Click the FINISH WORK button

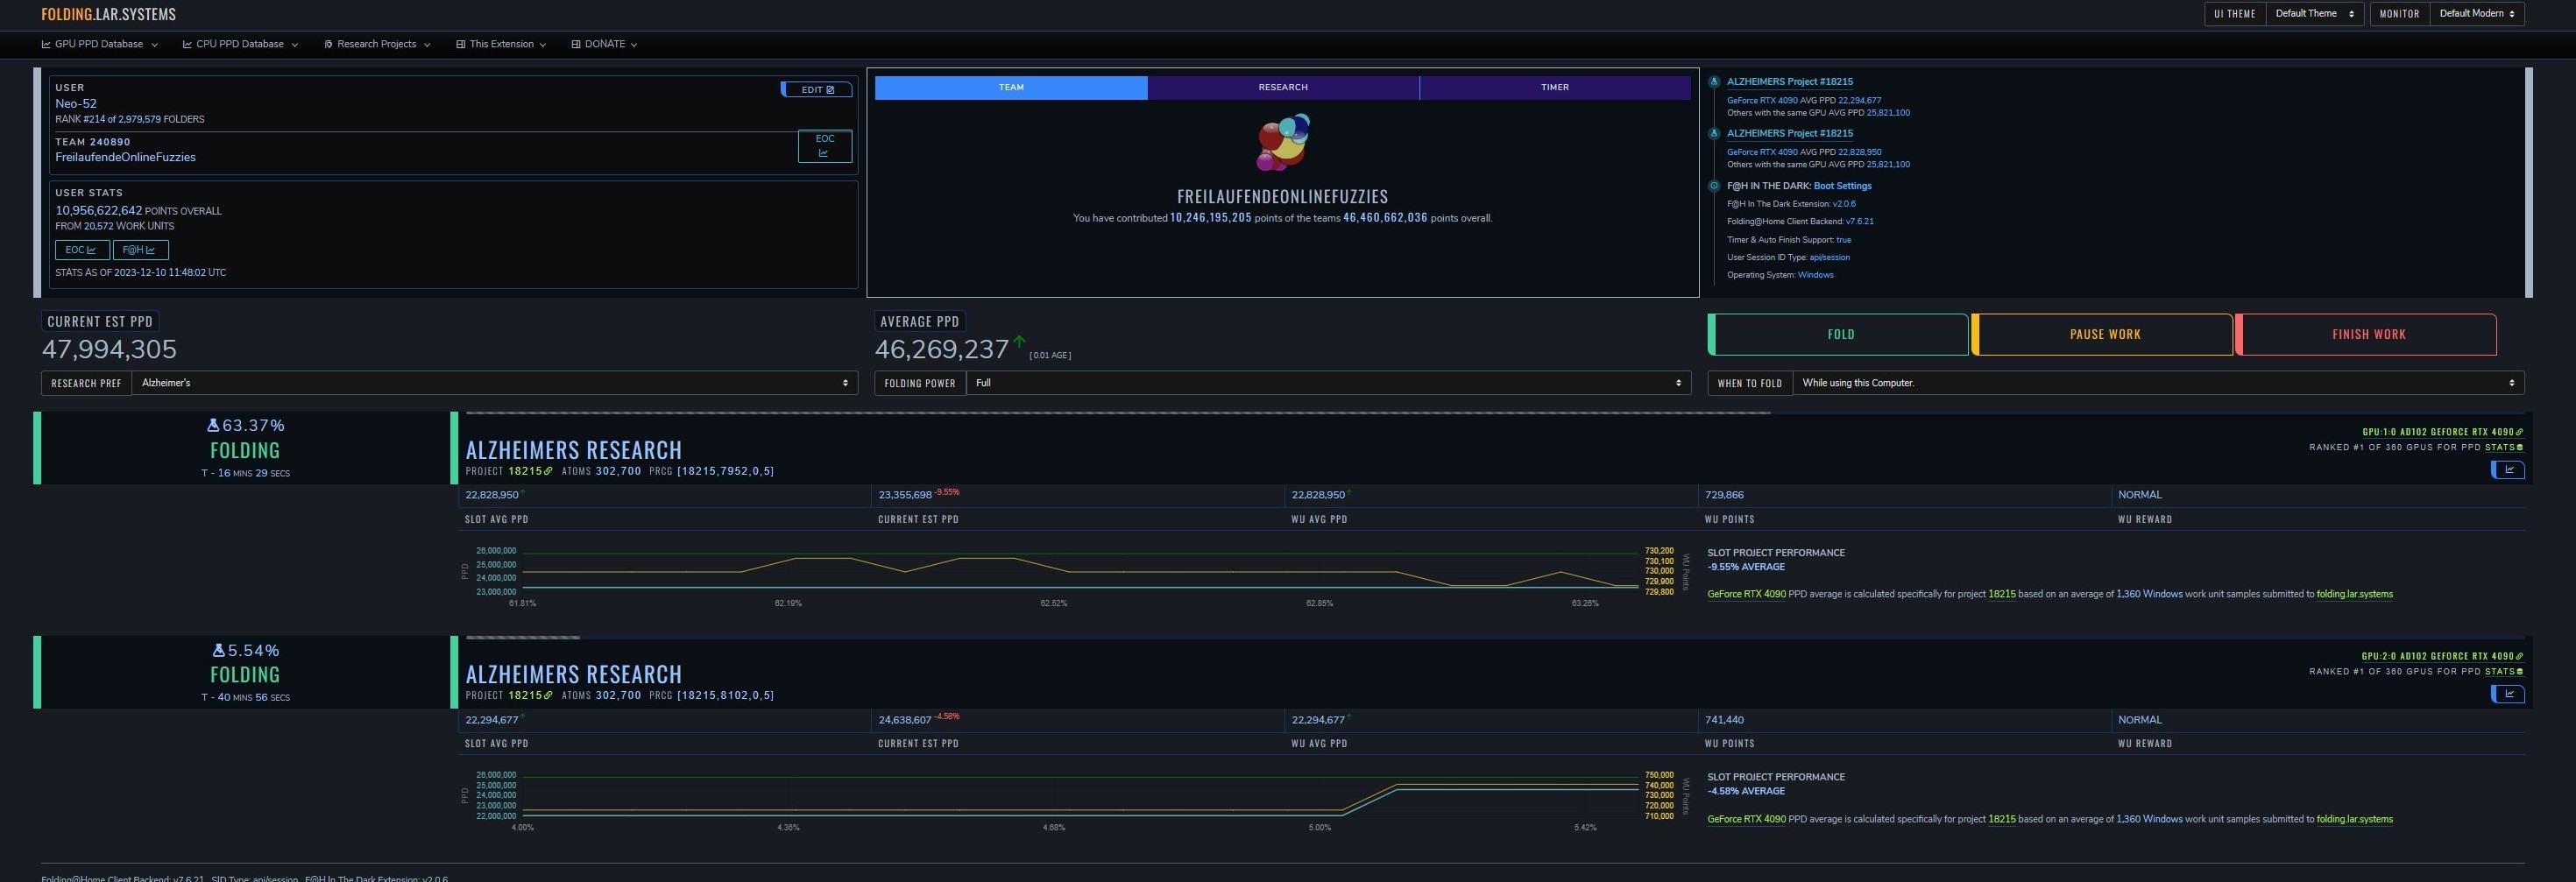(2367, 334)
